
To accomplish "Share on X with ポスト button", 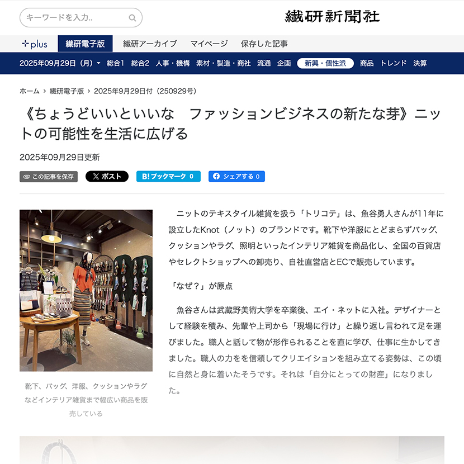I will click(107, 176).
